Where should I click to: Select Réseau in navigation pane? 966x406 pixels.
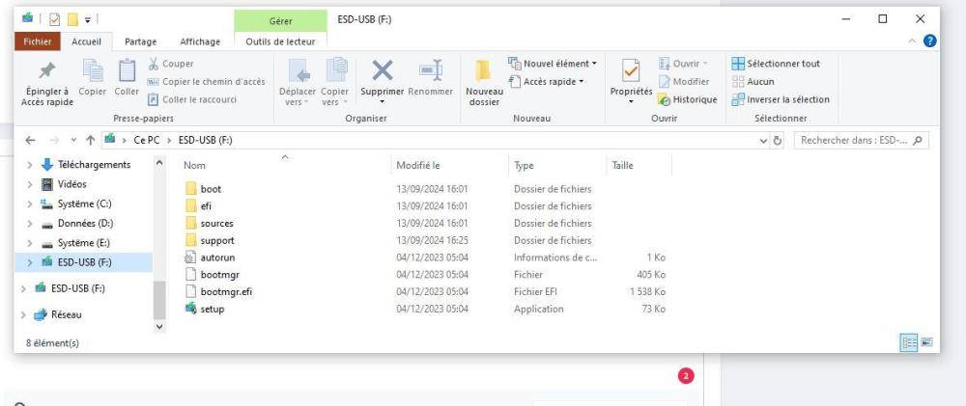tap(66, 314)
